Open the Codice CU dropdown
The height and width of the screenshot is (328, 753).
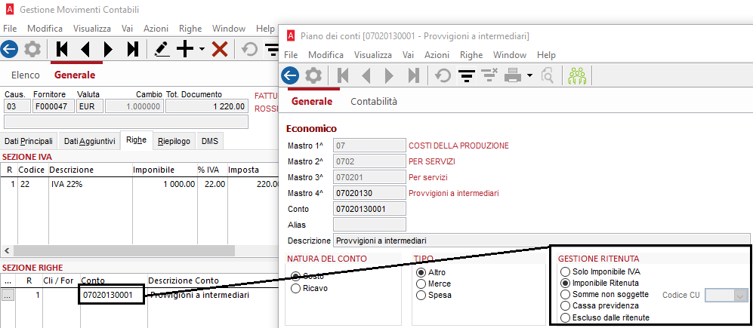[x=739, y=296]
